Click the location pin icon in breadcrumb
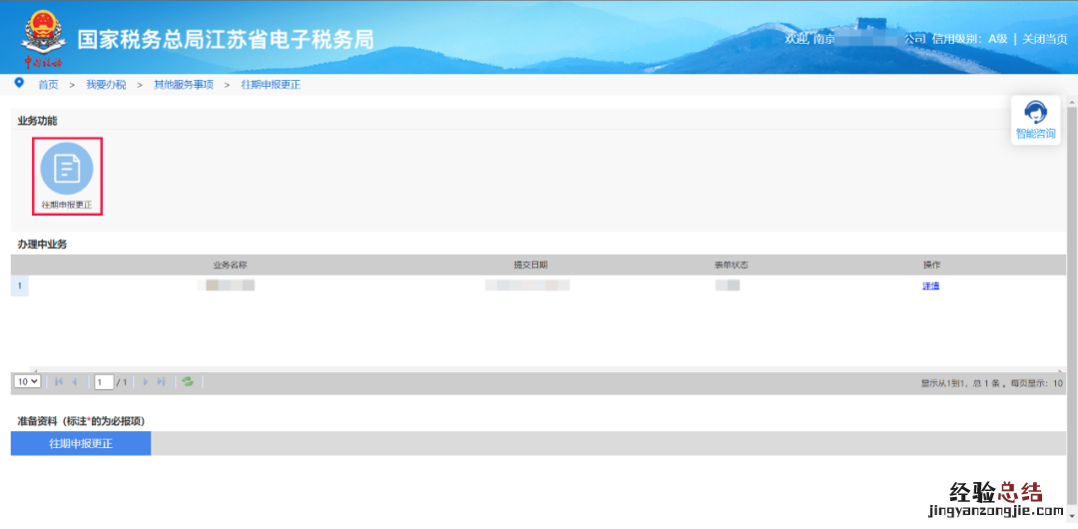Screen dimensions: 1078x529 click(19, 83)
